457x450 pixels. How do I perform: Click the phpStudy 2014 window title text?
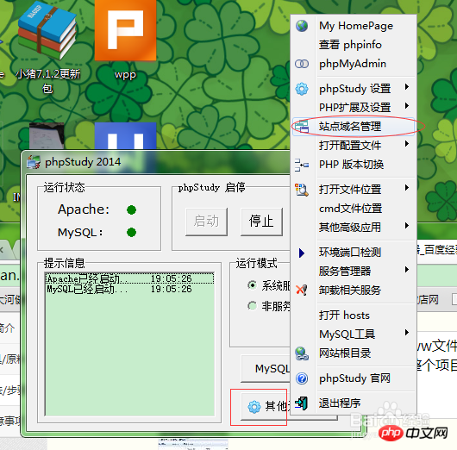click(x=83, y=162)
